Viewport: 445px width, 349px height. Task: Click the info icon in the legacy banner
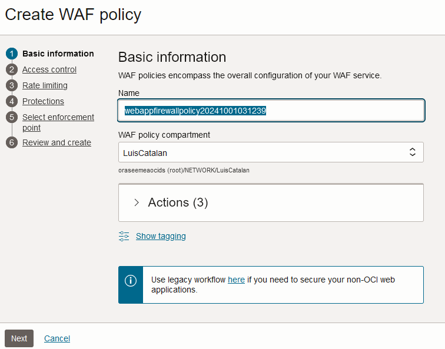pyautogui.click(x=131, y=280)
